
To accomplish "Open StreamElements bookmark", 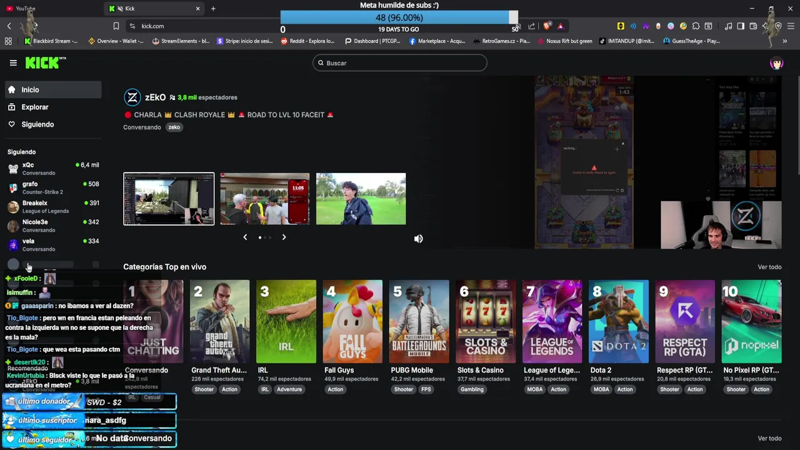I will click(181, 41).
